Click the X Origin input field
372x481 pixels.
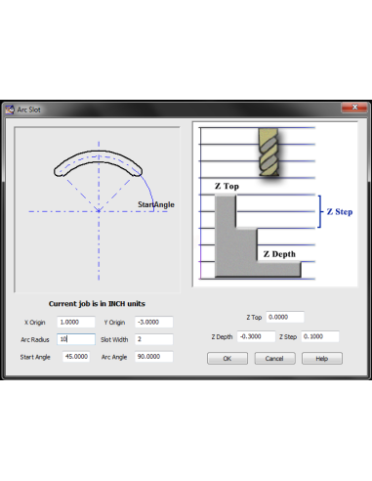(76, 322)
